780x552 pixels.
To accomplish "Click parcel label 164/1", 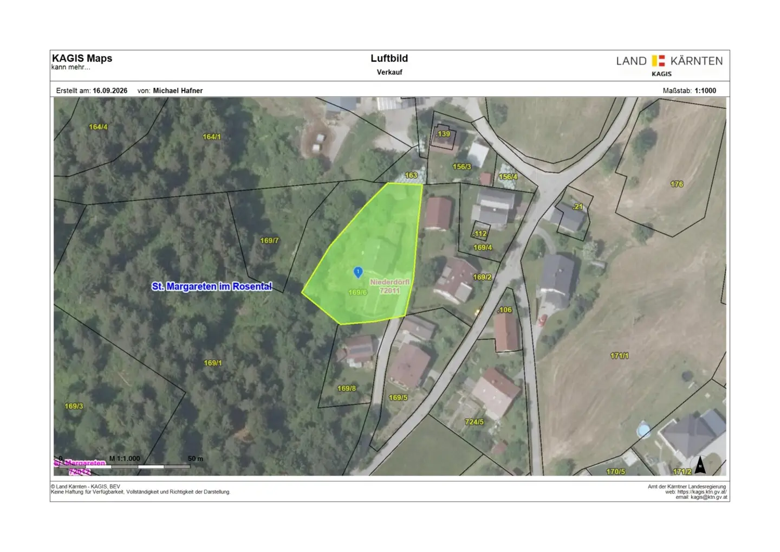I will point(212,137).
